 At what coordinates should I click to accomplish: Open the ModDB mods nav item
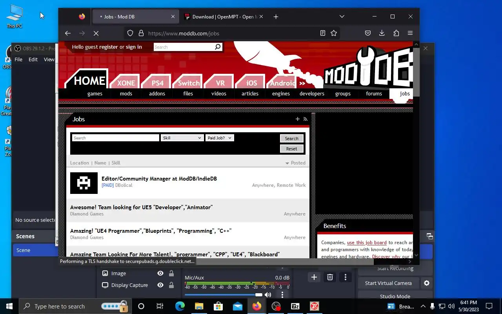[126, 93]
